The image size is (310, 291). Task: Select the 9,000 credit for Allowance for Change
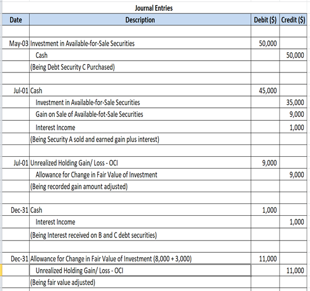293,175
